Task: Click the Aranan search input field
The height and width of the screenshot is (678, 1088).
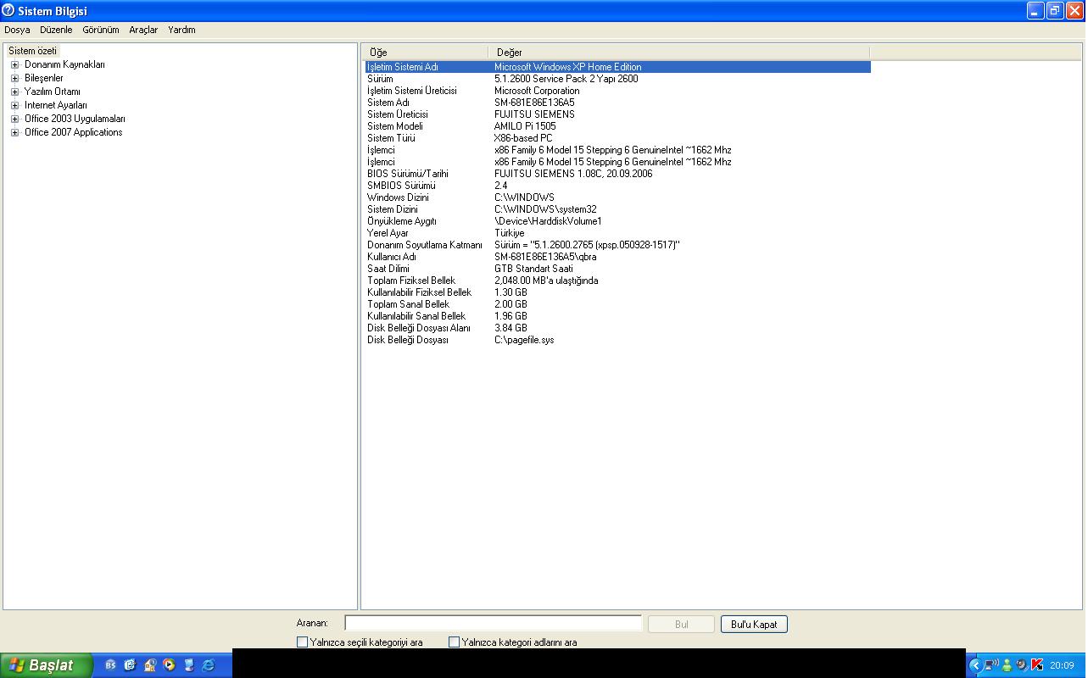Action: point(493,623)
